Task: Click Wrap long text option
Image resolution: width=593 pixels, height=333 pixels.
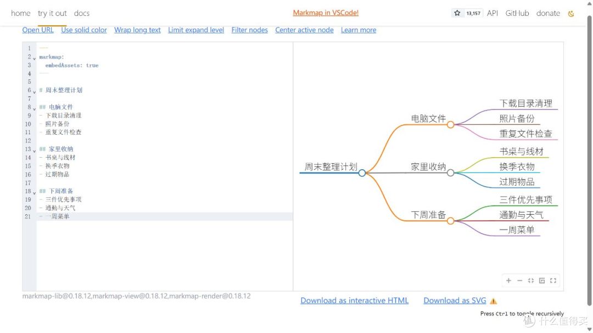Action: pos(137,30)
